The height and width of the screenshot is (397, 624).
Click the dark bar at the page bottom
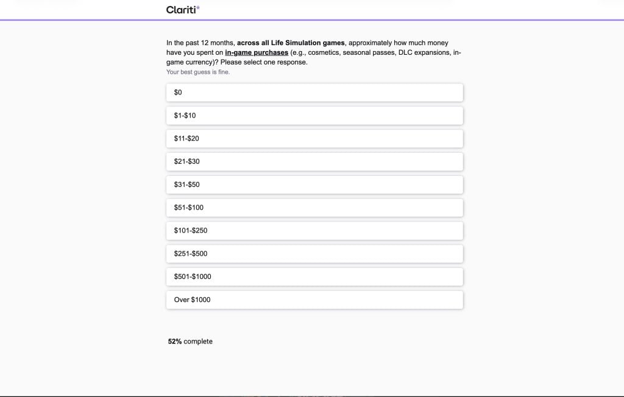[x=312, y=395]
